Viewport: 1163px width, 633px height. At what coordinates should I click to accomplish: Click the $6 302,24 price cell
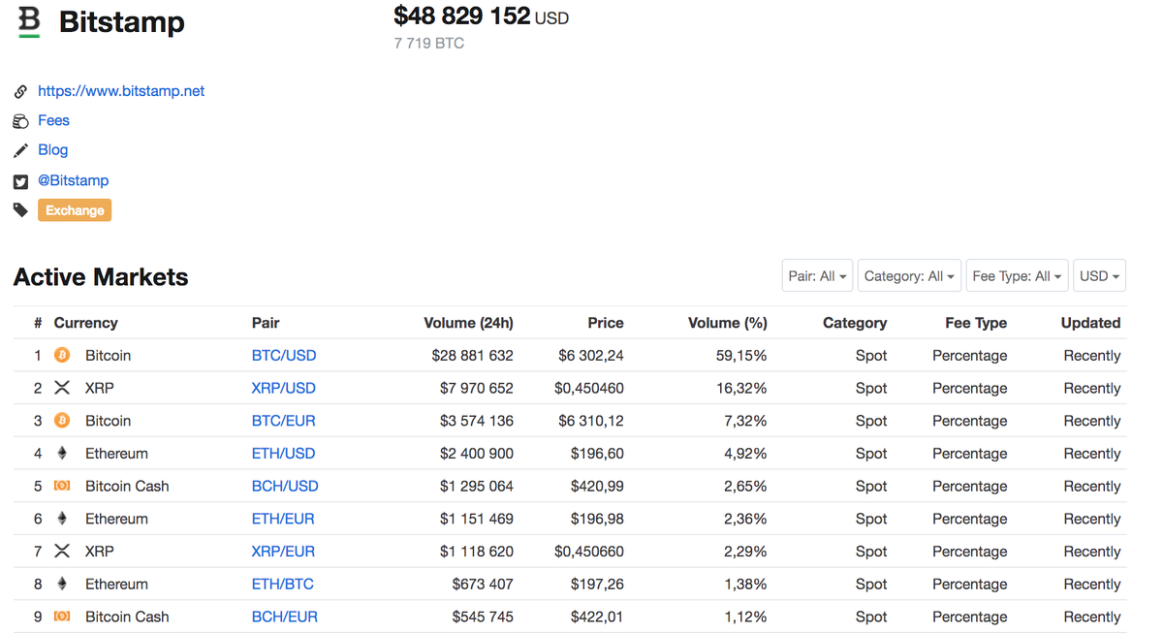pyautogui.click(x=591, y=356)
